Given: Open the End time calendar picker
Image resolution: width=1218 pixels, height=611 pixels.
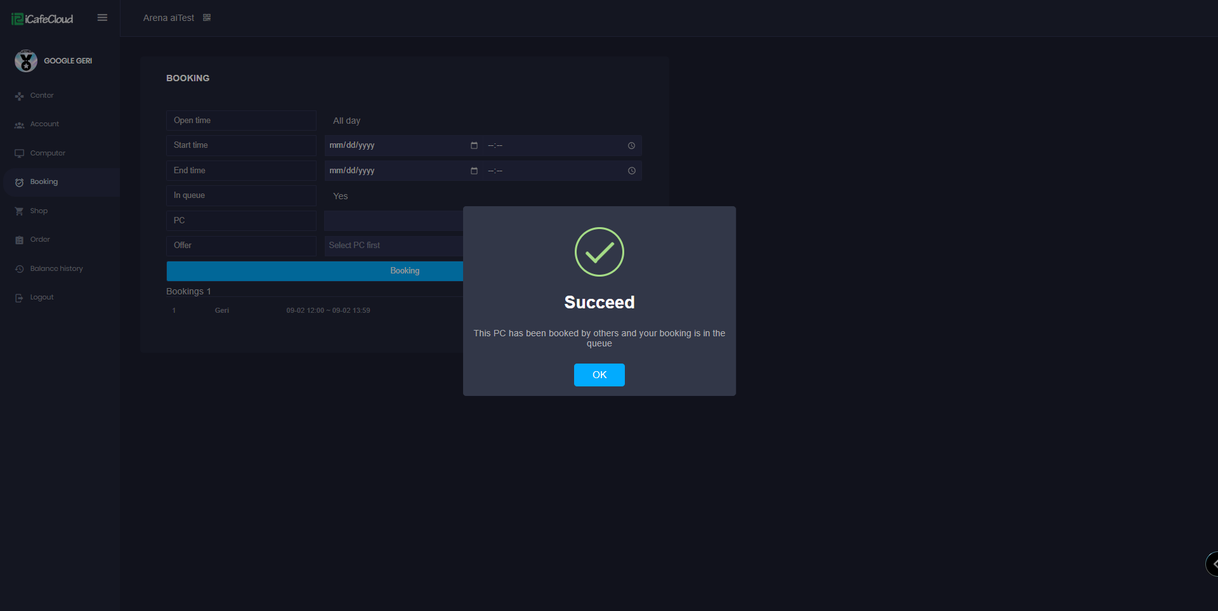Looking at the screenshot, I should pyautogui.click(x=474, y=171).
